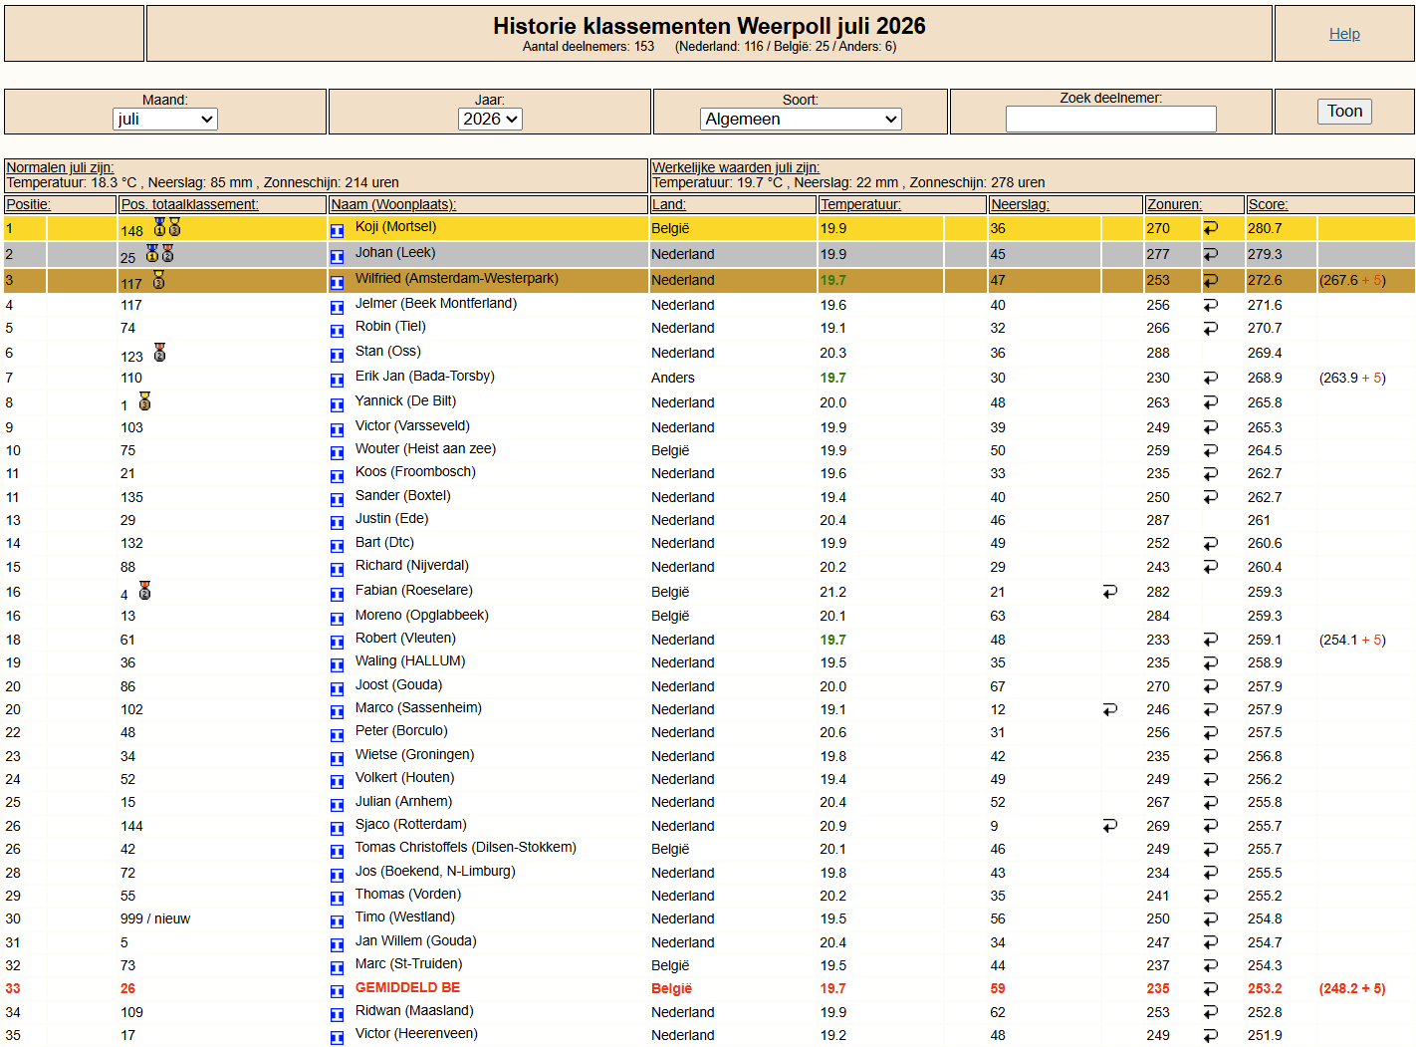Click the blue info icon for Johan (Leek)
The image size is (1416, 1047).
[x=337, y=256]
